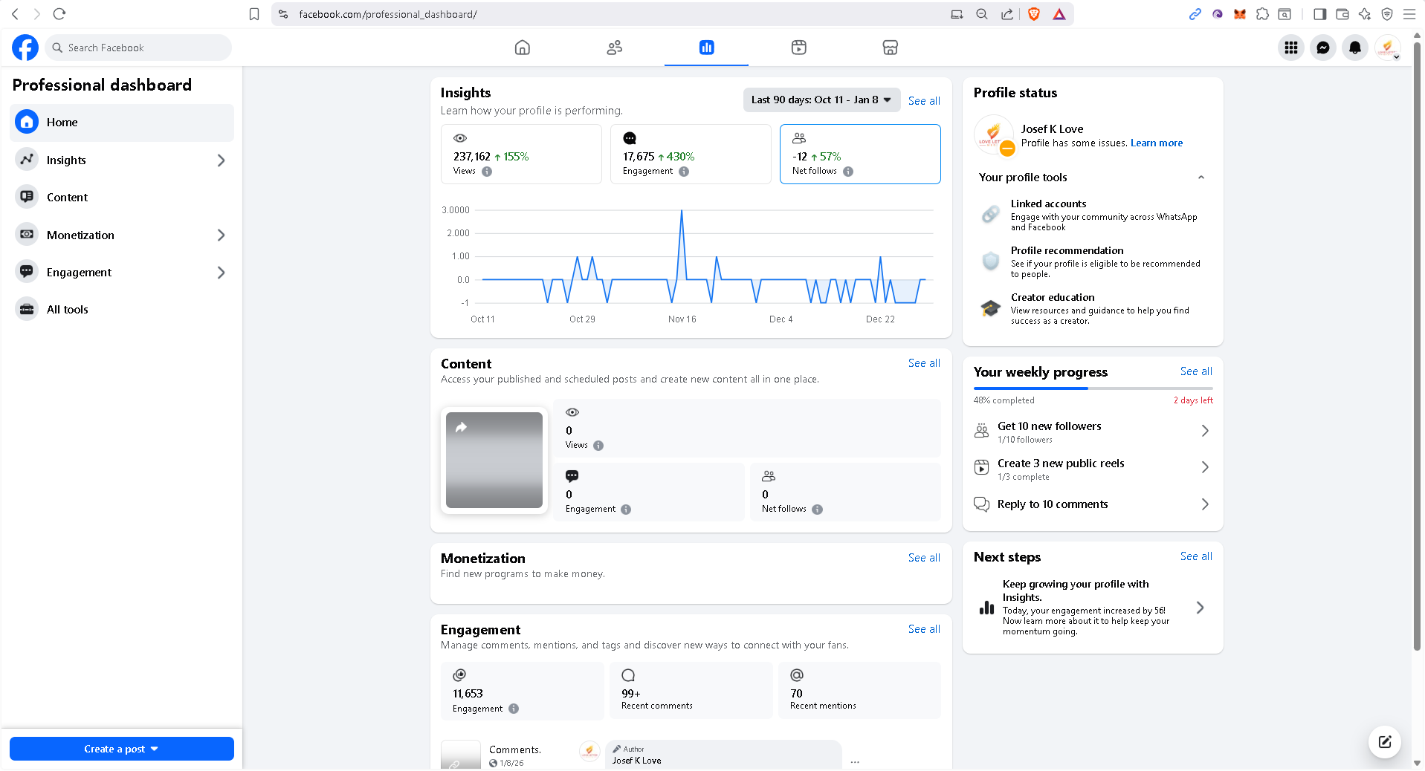
Task: Click the Facebook logo icon
Action: [25, 48]
